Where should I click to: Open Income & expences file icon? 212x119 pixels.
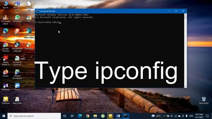tap(17, 60)
